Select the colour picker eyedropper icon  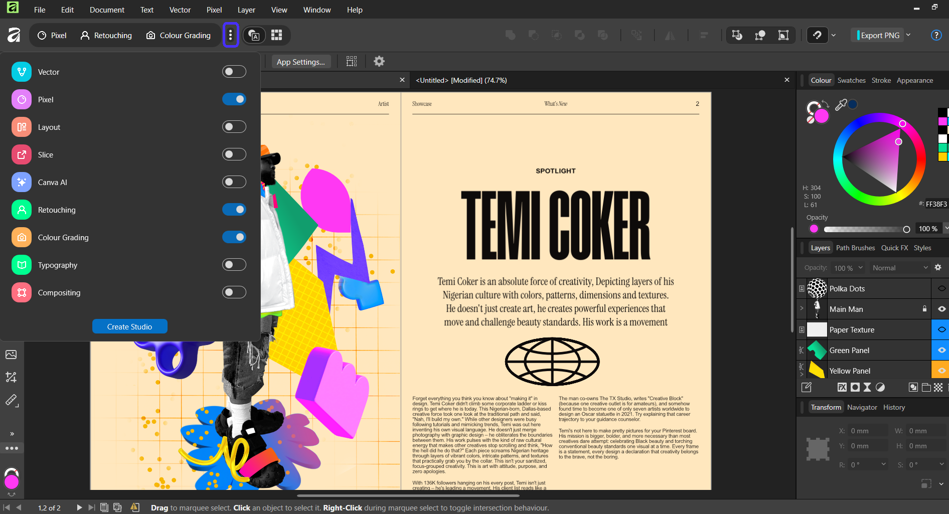click(841, 105)
